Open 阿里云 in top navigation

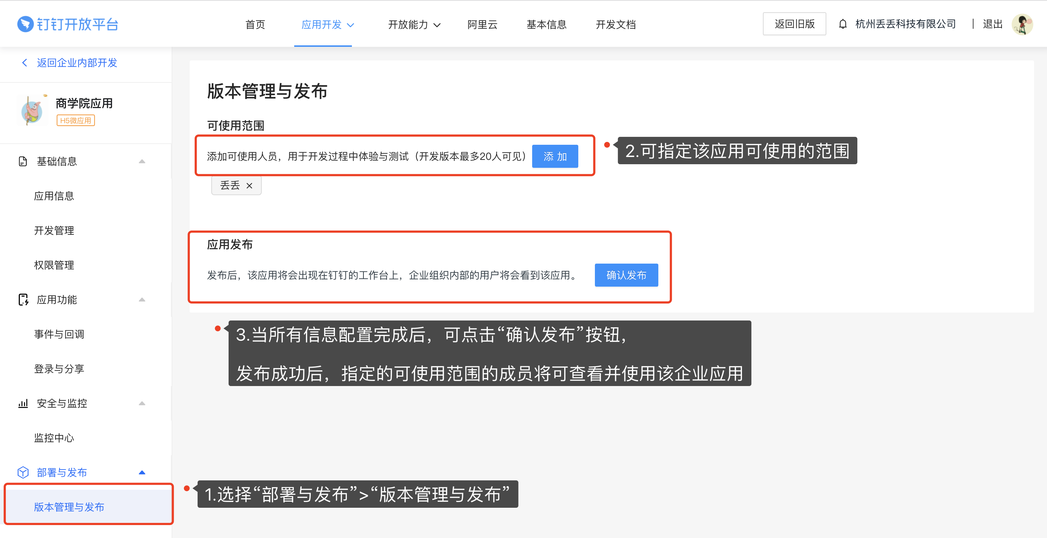[x=482, y=24]
